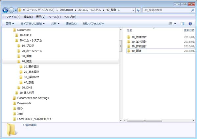Image resolution: width=197 pixels, height=139 pixels.
Task: Click the ローカル ディスク (C:) breadcrumb
Action: pos(40,10)
